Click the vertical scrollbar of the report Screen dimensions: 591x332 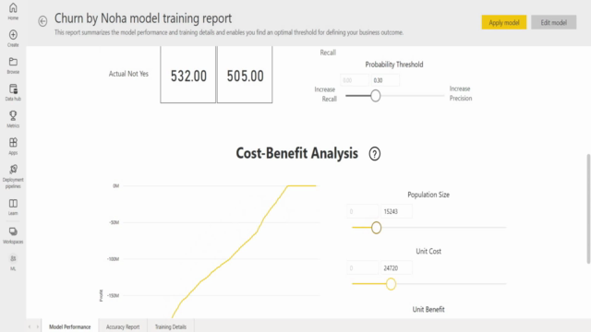588,209
